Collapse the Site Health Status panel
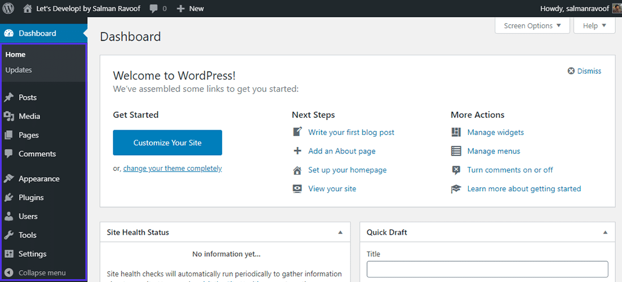The height and width of the screenshot is (282, 622). click(340, 232)
